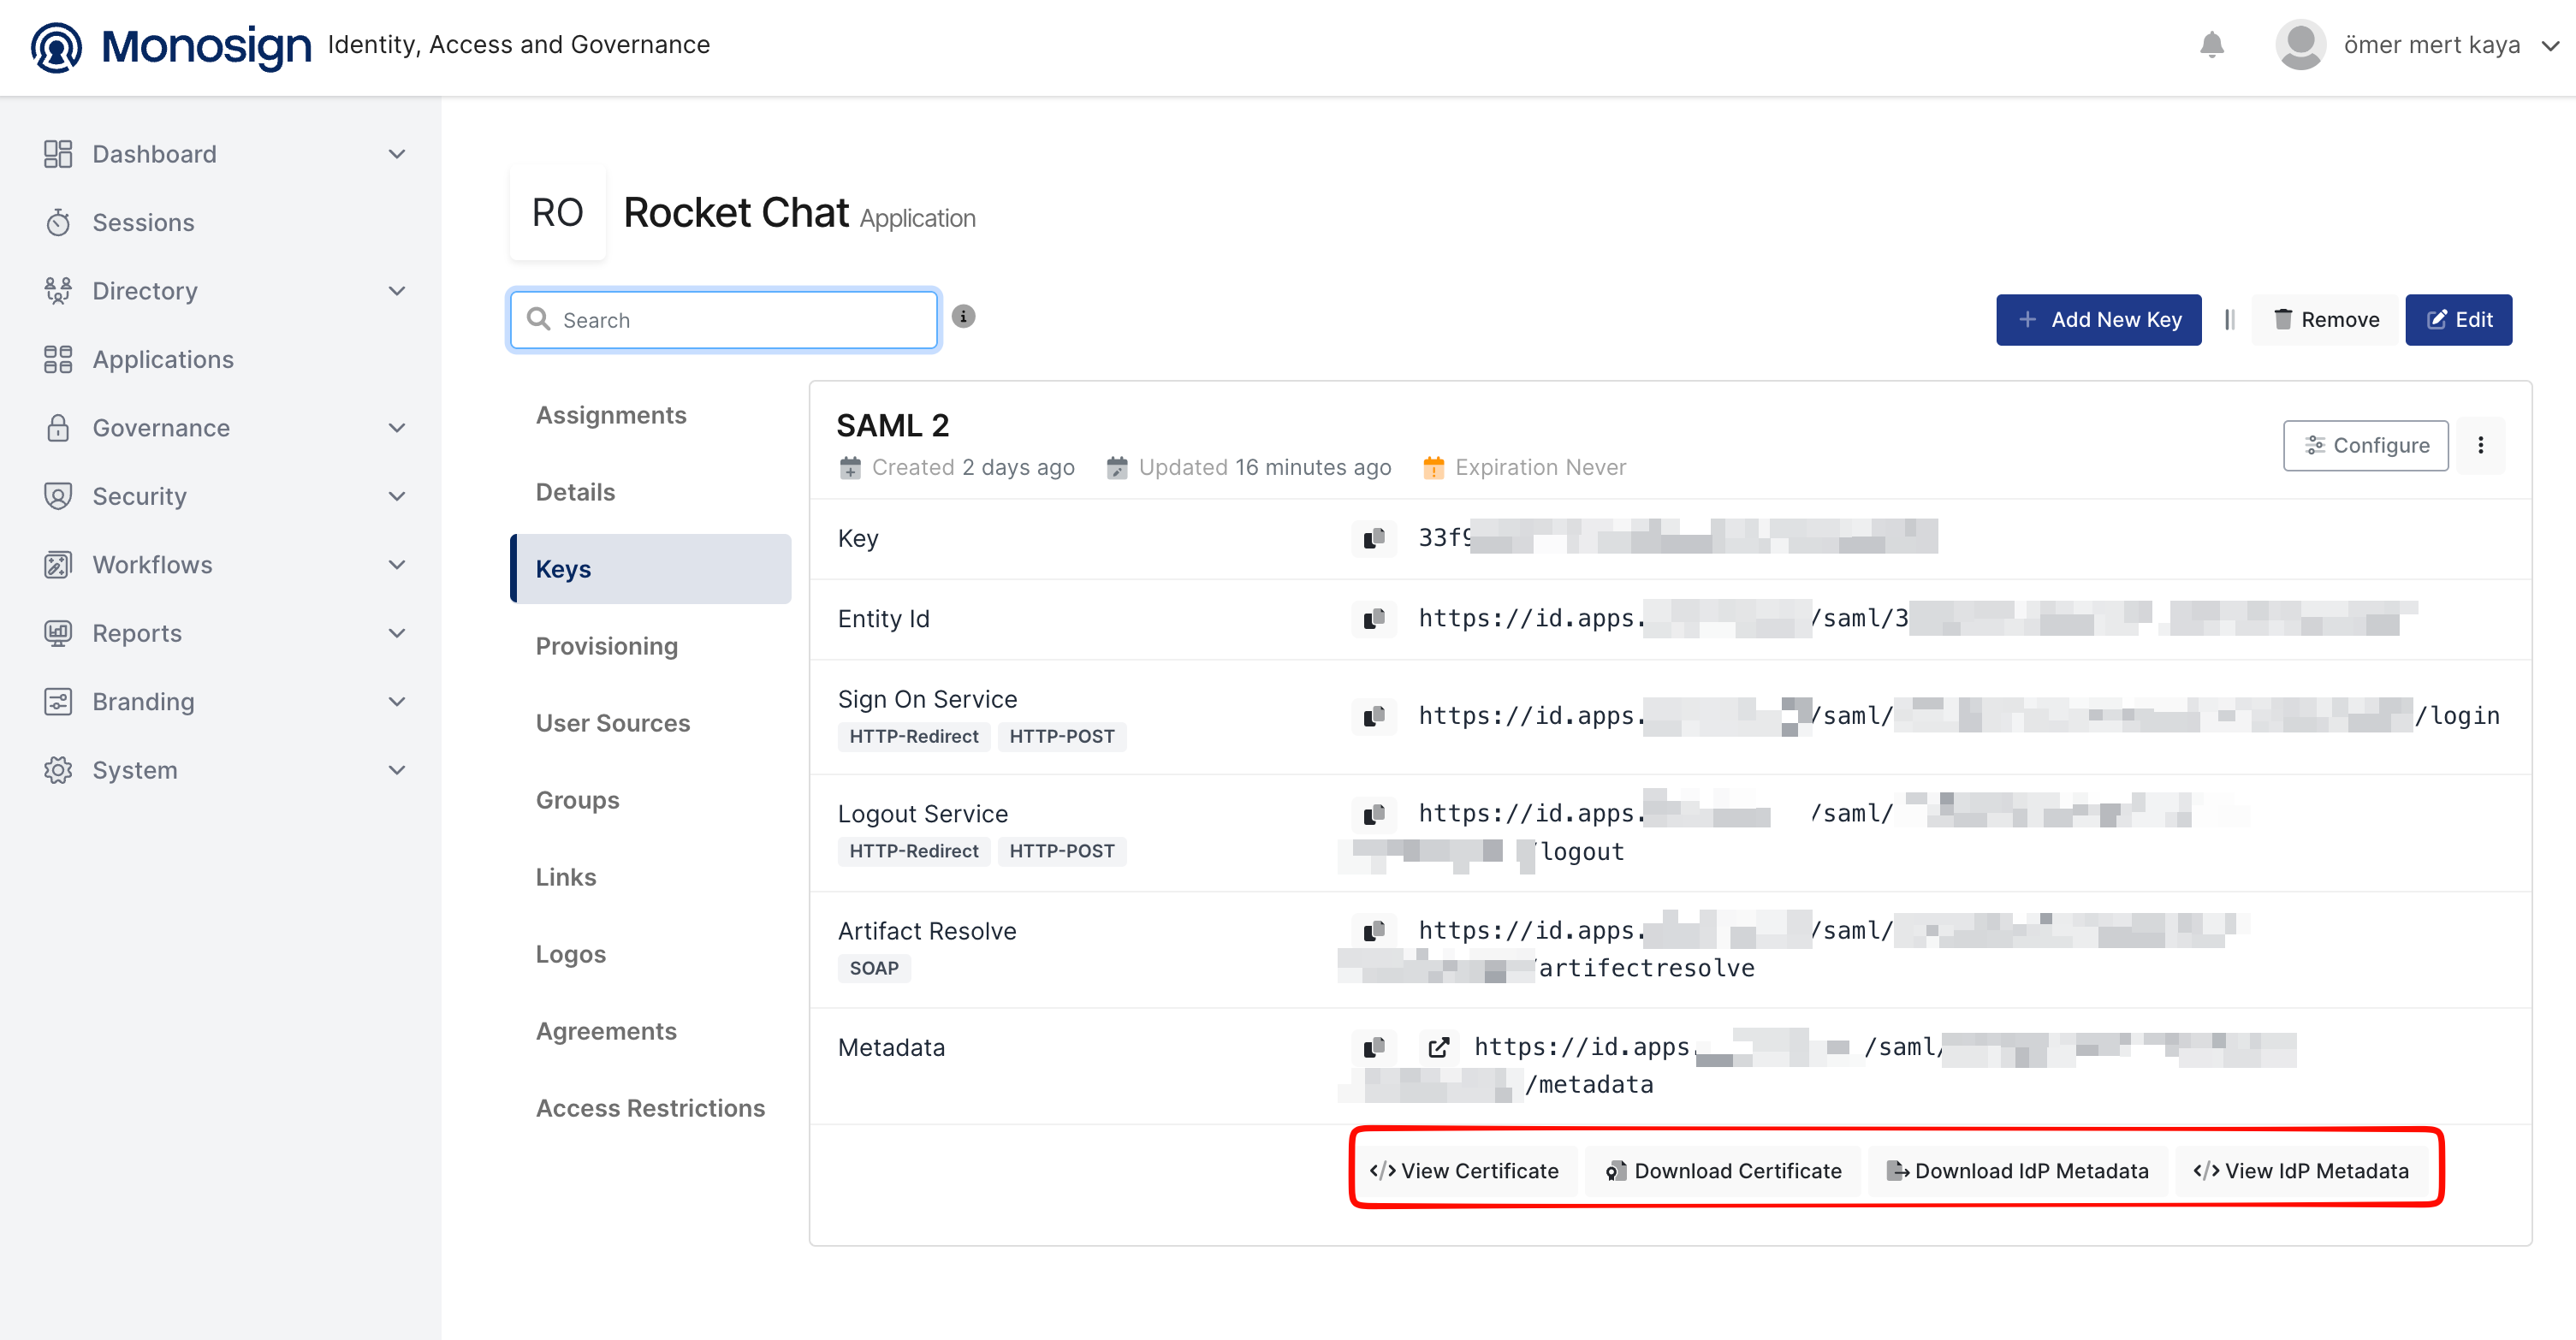Click the Workflows sidebar icon
Image resolution: width=2576 pixels, height=1340 pixels.
coord(58,565)
